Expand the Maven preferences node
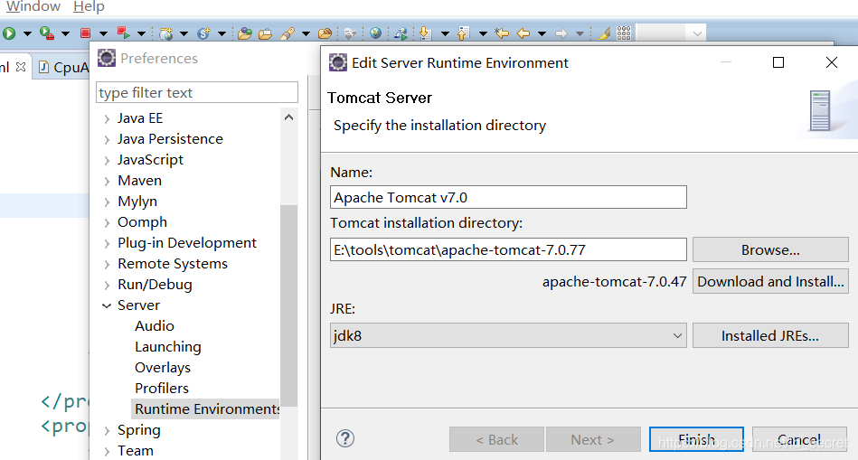Viewport: 858px width, 460px height. (107, 181)
